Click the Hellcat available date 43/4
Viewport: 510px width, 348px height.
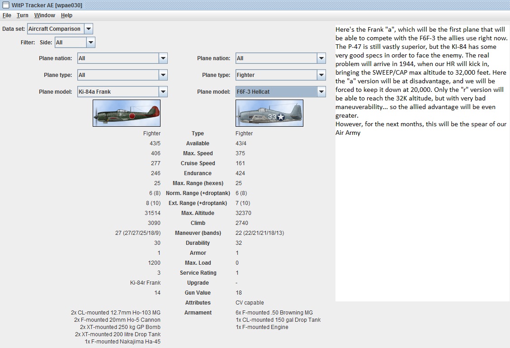[241, 143]
